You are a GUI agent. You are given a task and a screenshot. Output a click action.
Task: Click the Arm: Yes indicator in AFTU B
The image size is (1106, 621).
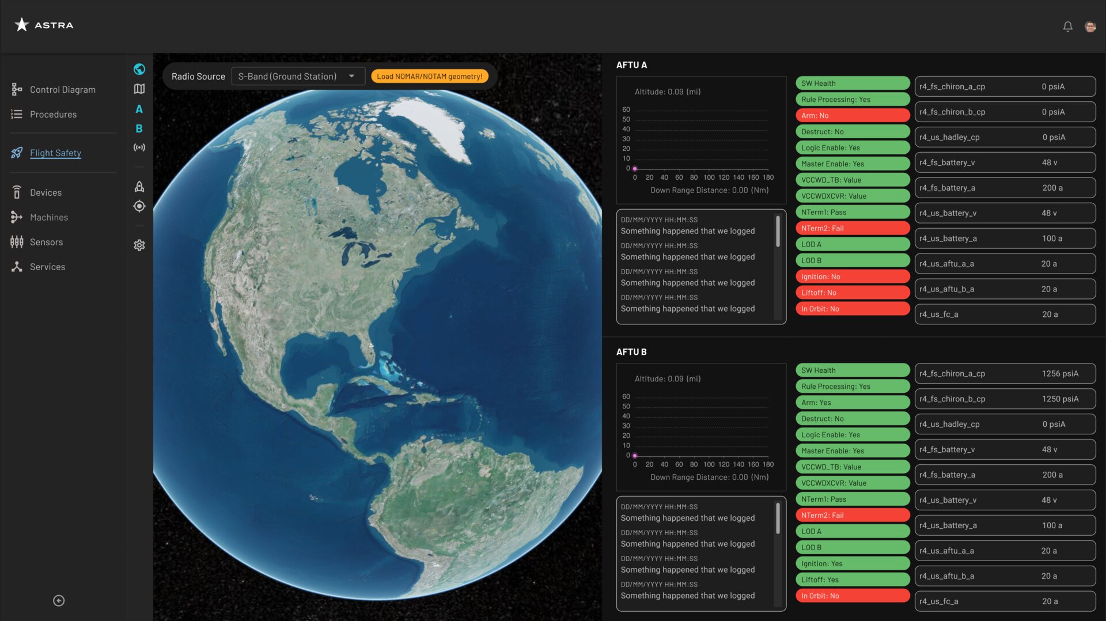point(853,403)
